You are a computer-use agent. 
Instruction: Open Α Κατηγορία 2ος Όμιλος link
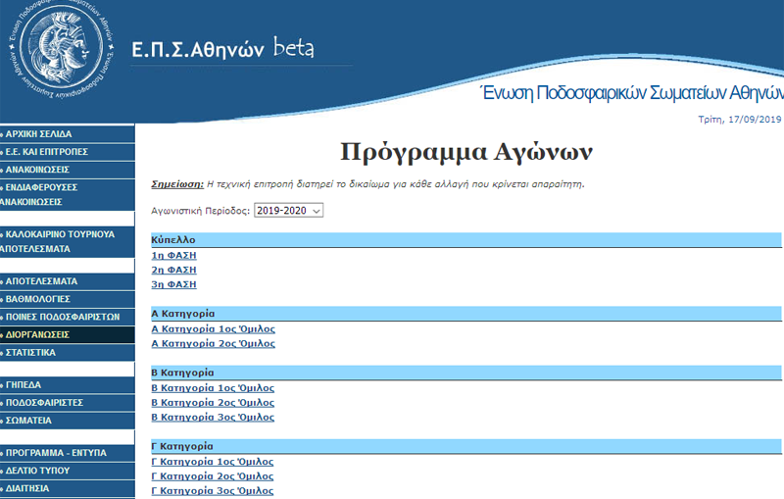tap(213, 343)
